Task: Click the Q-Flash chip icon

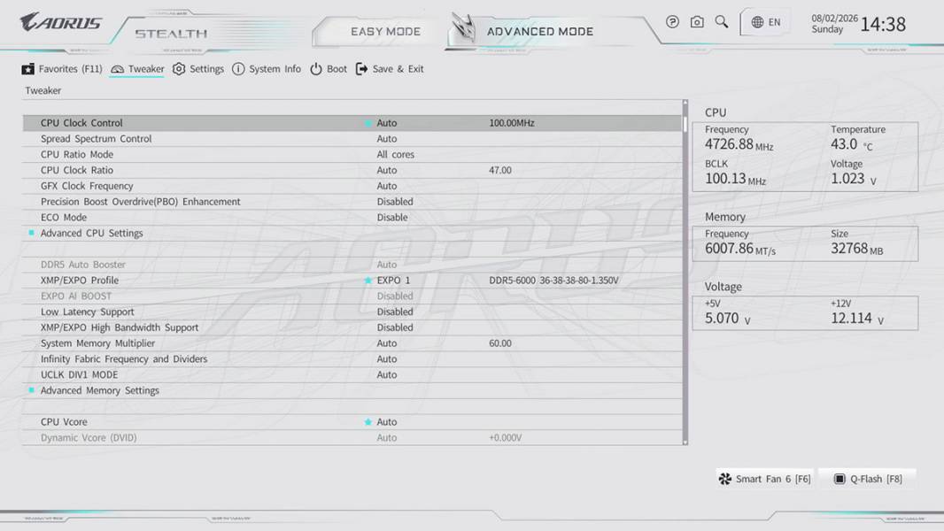Action: 840,479
